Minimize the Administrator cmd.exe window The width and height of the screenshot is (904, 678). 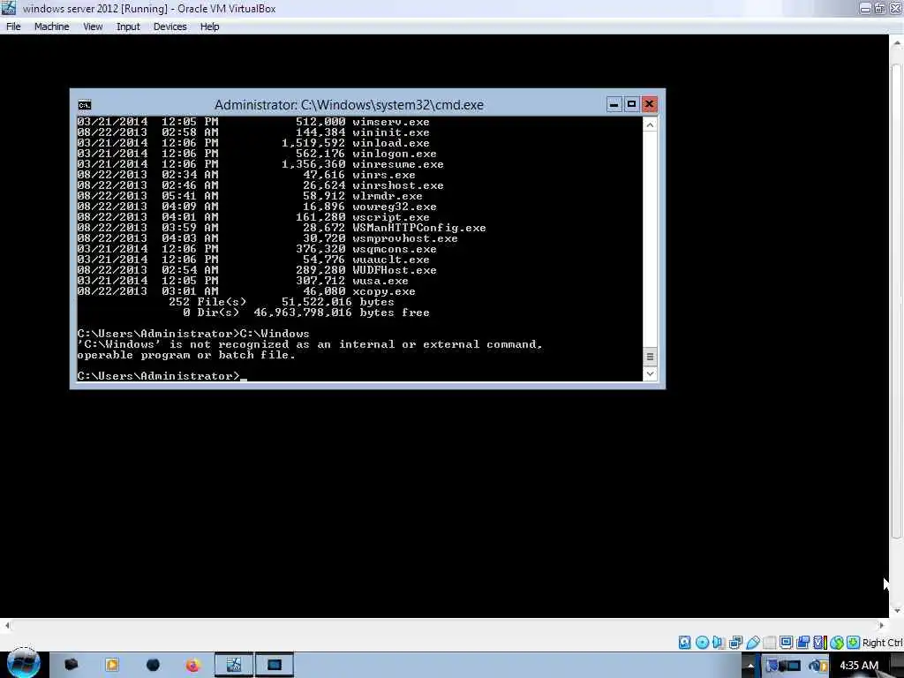coord(614,104)
